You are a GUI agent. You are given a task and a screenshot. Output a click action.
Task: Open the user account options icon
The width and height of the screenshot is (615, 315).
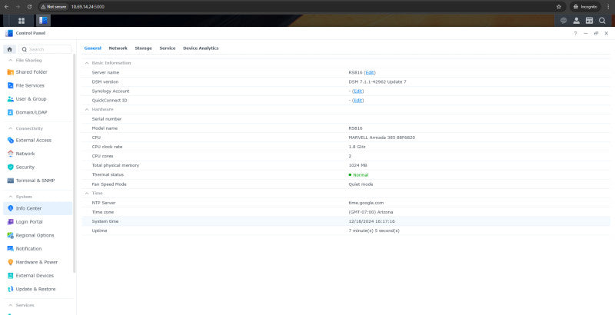[576, 21]
